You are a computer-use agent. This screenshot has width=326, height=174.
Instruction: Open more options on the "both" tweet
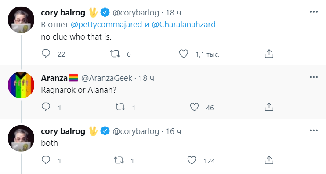(x=314, y=130)
